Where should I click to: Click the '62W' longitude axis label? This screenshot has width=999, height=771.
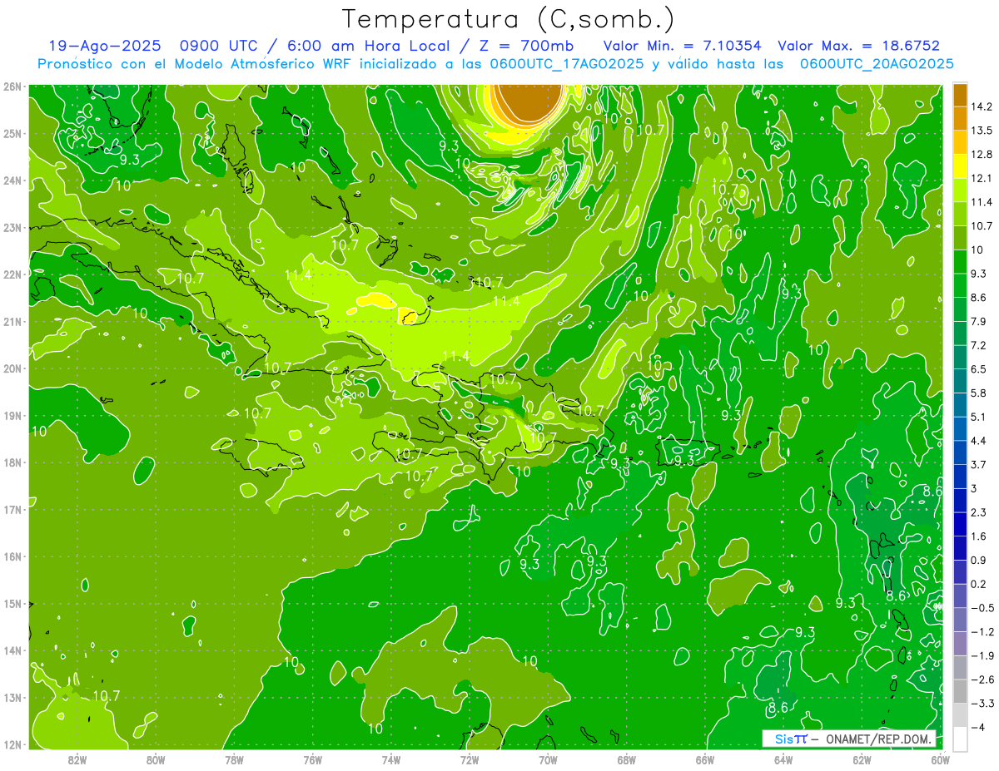[x=862, y=759]
